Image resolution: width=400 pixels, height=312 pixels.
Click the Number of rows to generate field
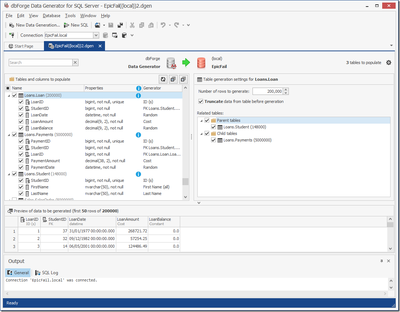267,91
